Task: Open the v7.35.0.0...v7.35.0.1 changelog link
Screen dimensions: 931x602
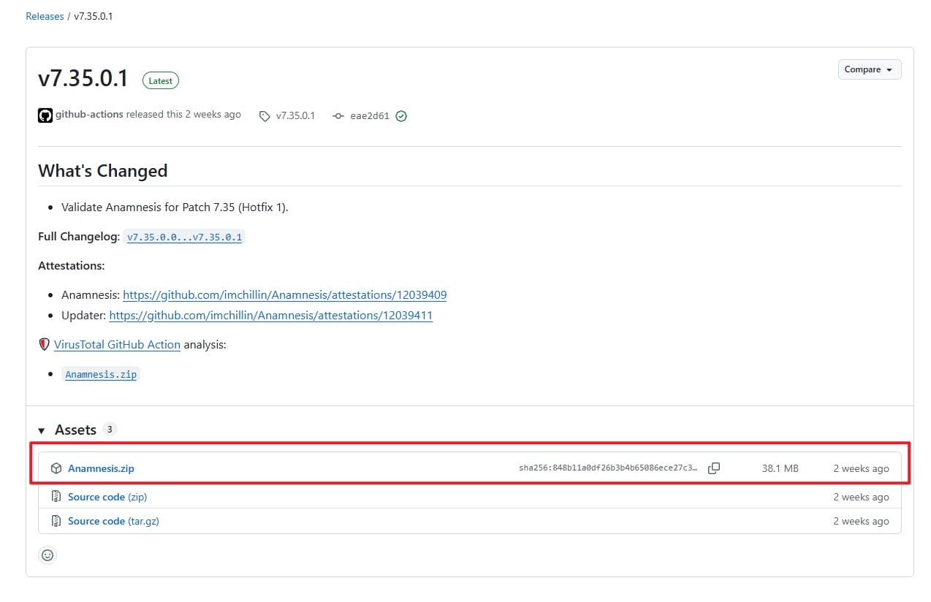Action: (184, 237)
